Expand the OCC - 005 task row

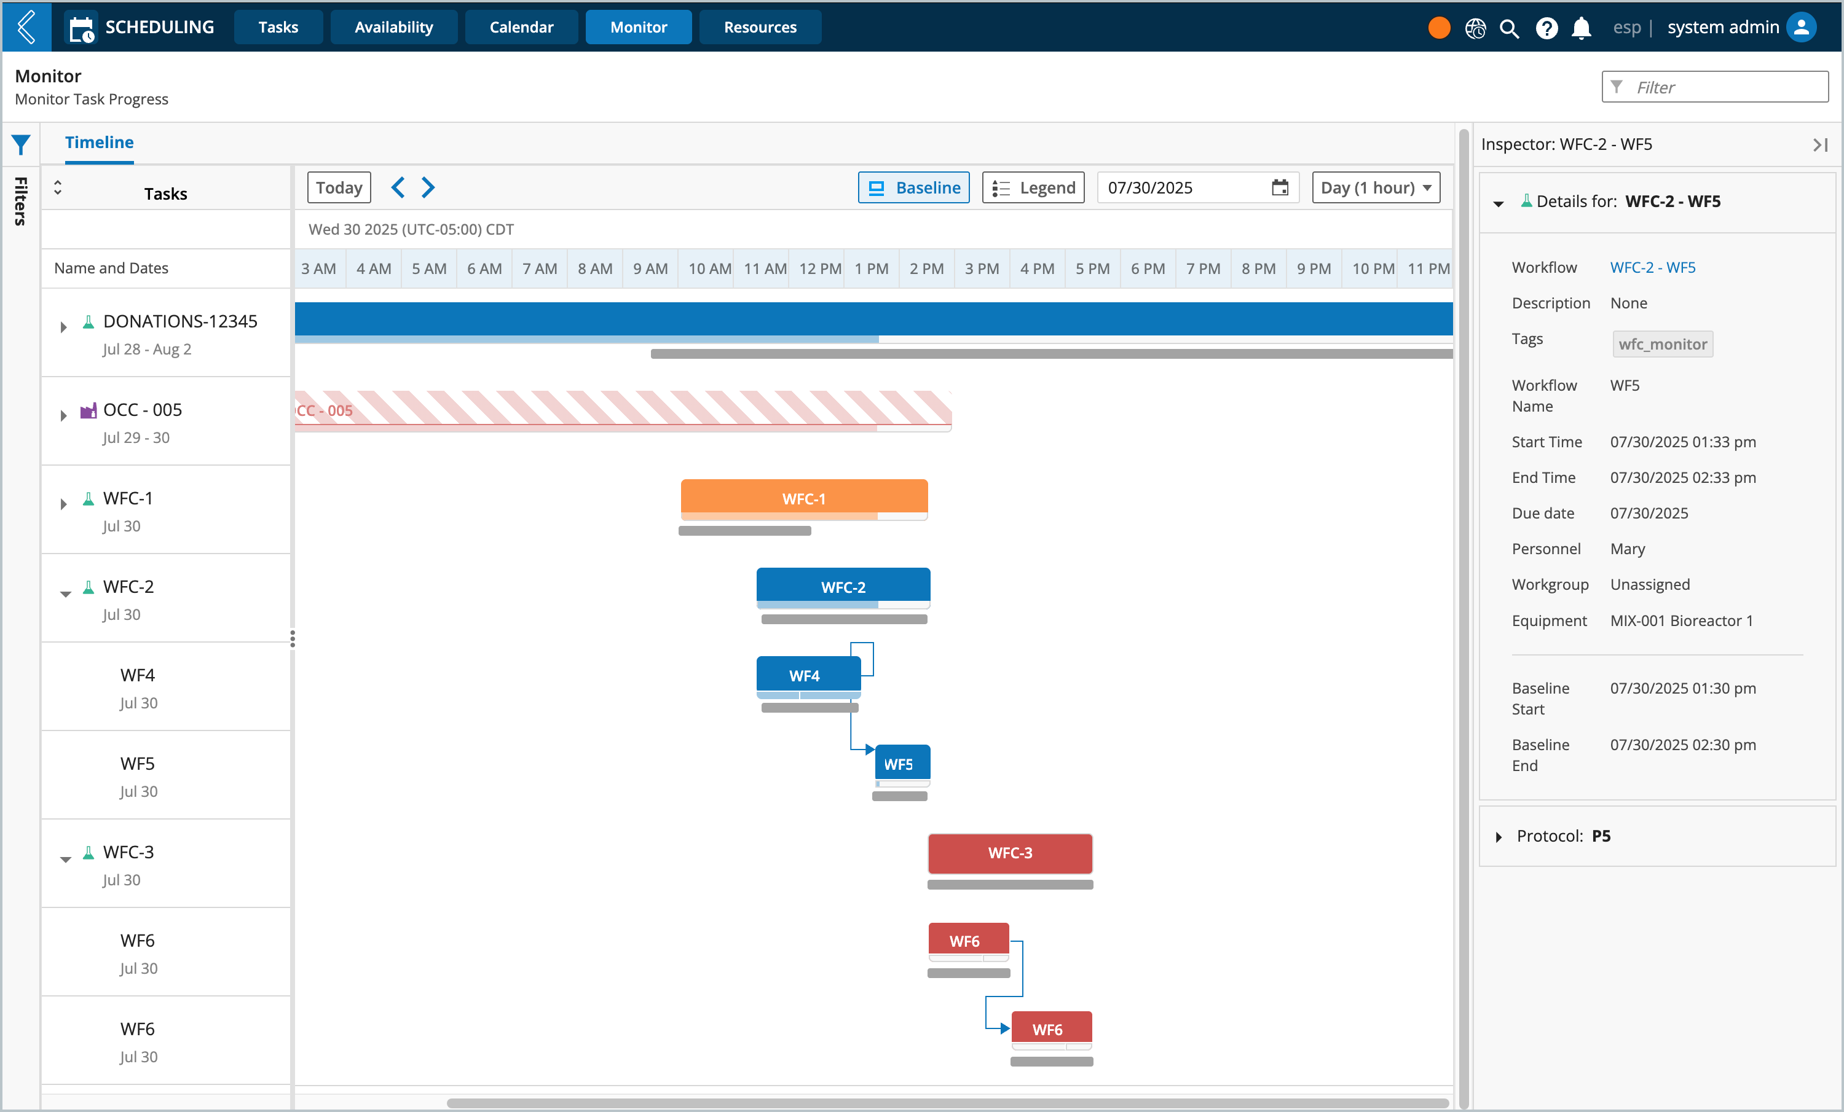(x=63, y=415)
